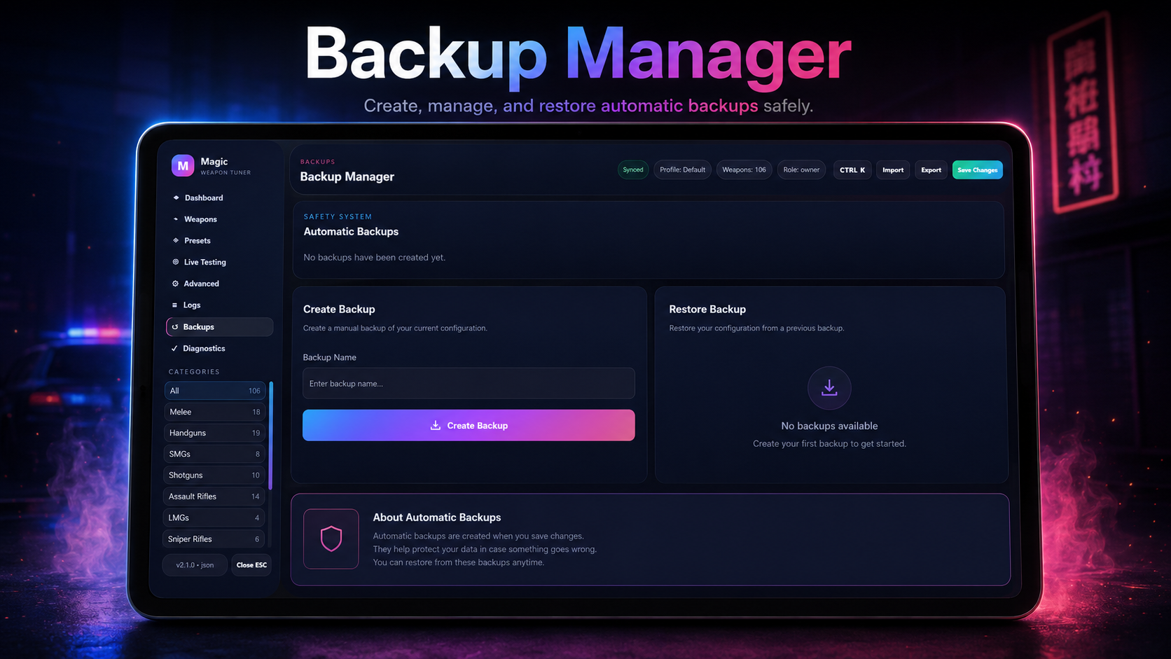Click the Save Changes button
The image size is (1171, 659).
click(977, 170)
